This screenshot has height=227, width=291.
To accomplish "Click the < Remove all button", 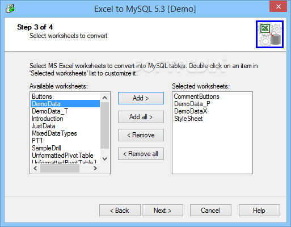I will (141, 154).
